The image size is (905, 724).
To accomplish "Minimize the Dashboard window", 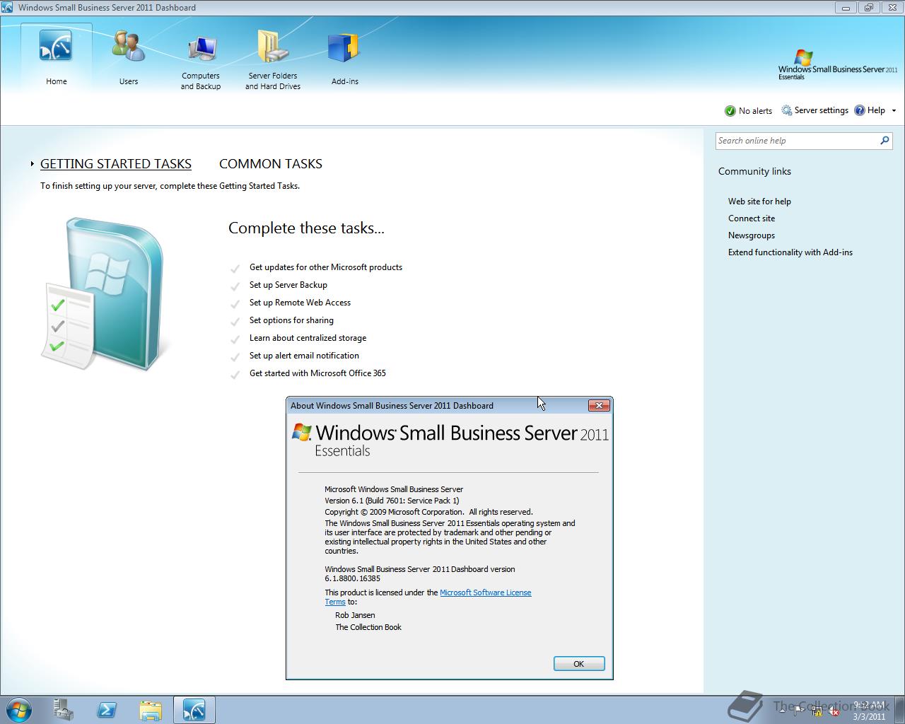I will click(x=846, y=8).
